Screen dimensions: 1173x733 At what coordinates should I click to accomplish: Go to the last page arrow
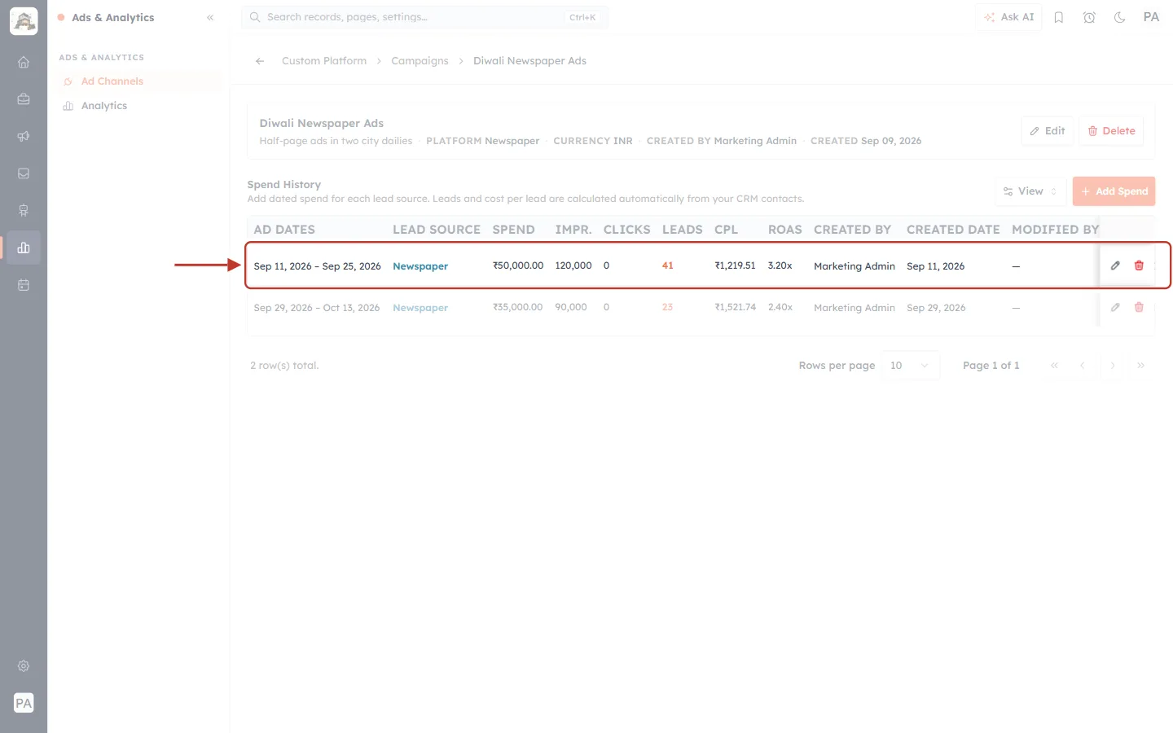[1141, 366]
